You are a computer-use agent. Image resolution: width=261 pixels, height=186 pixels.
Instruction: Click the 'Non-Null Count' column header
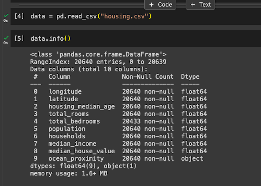[x=148, y=77]
